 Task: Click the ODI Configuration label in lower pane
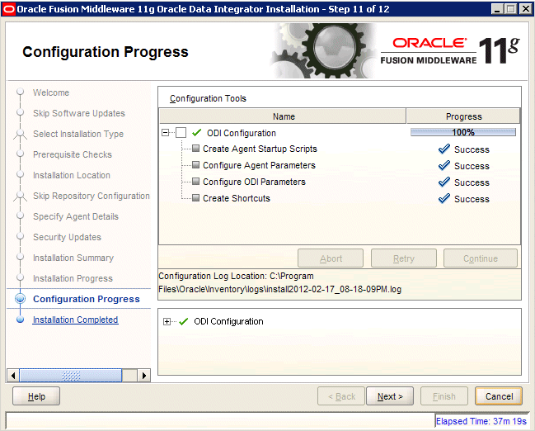[x=228, y=321]
